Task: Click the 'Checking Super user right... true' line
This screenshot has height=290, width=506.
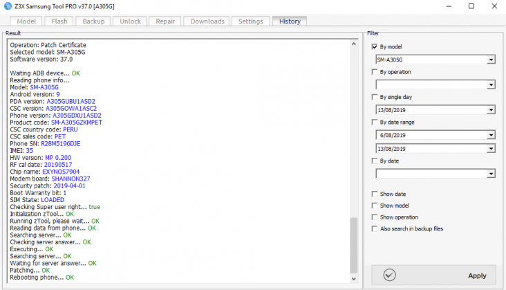Action: 55,207
